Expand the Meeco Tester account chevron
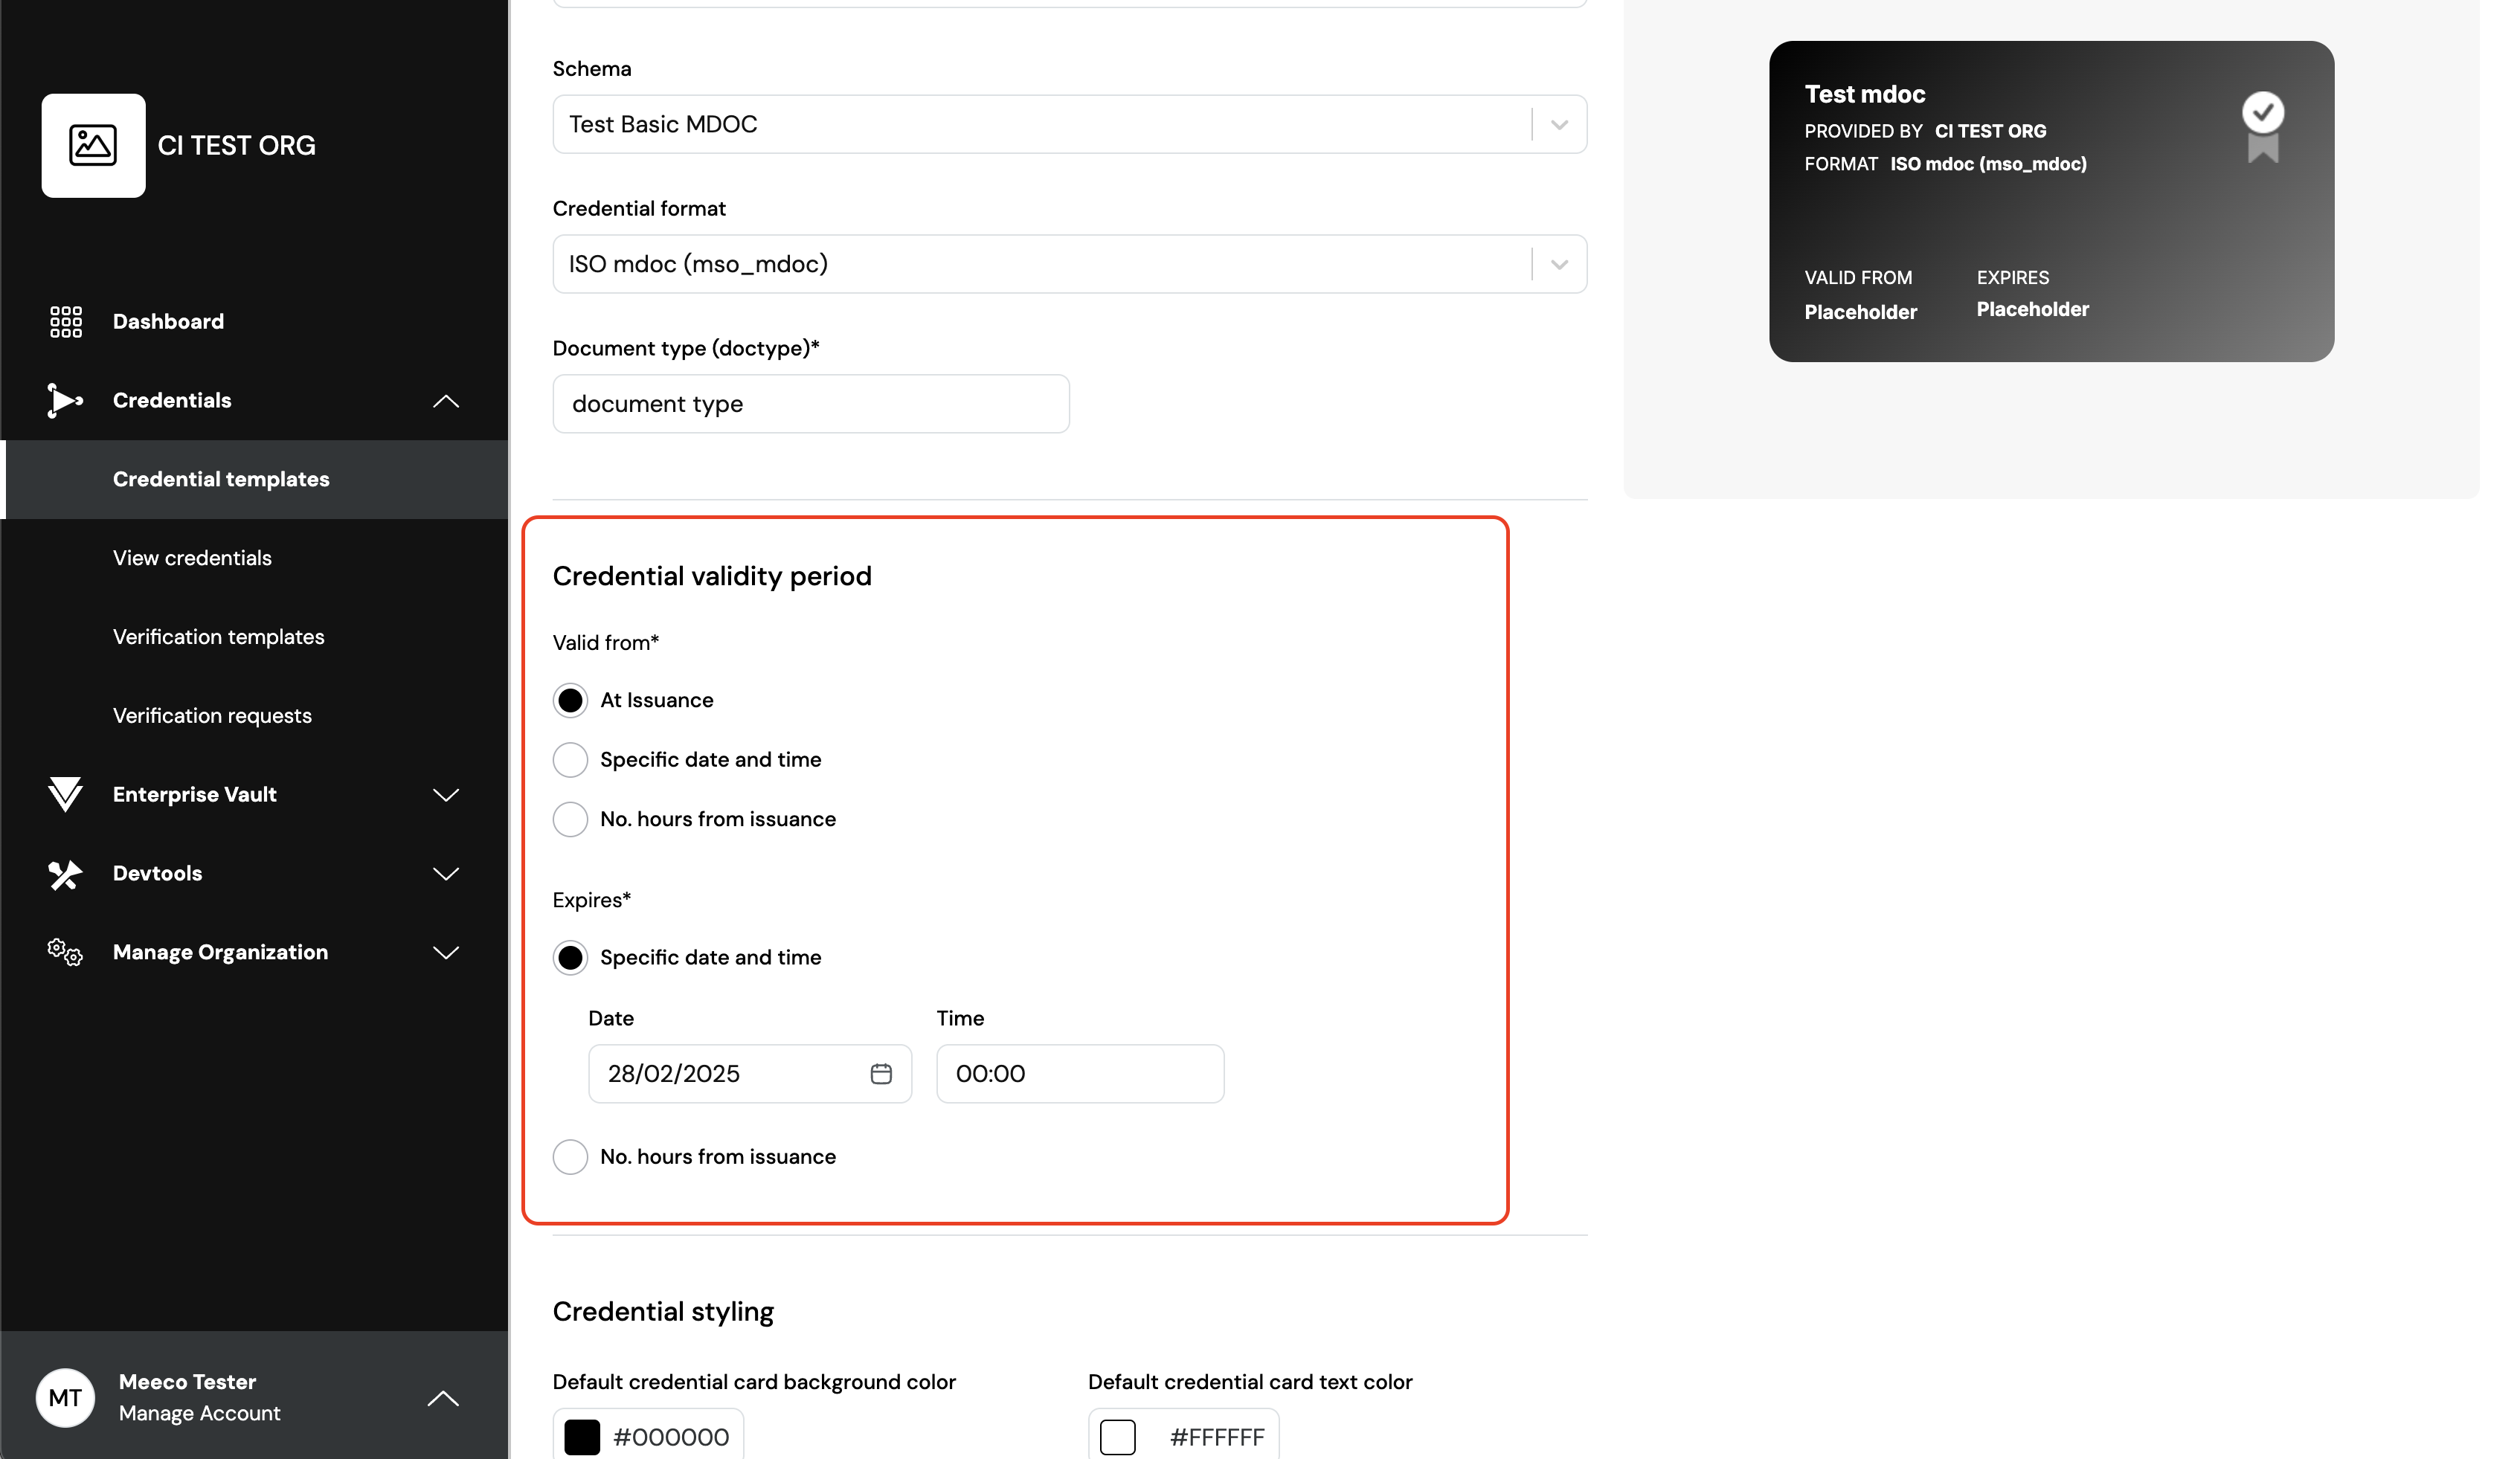 point(443,1398)
